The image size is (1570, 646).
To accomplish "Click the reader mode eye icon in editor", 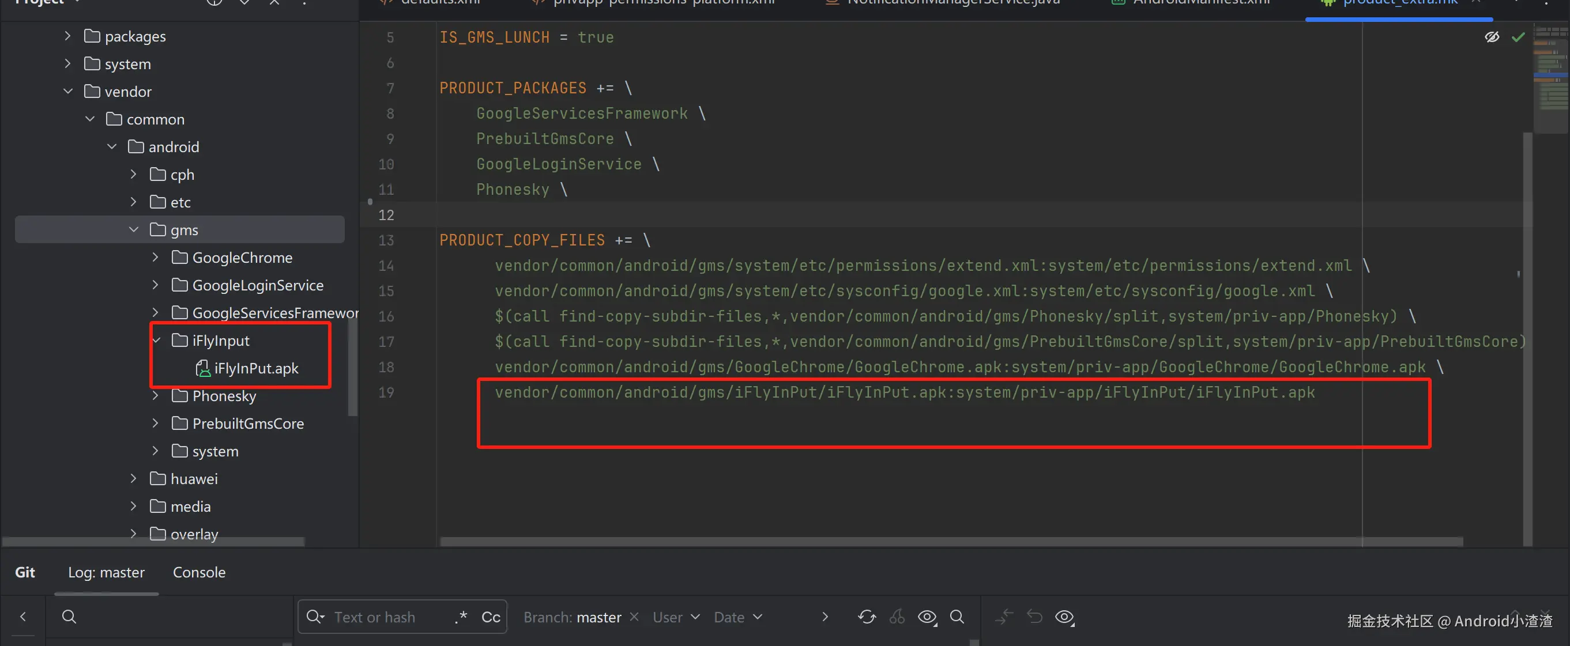I will click(x=1492, y=37).
